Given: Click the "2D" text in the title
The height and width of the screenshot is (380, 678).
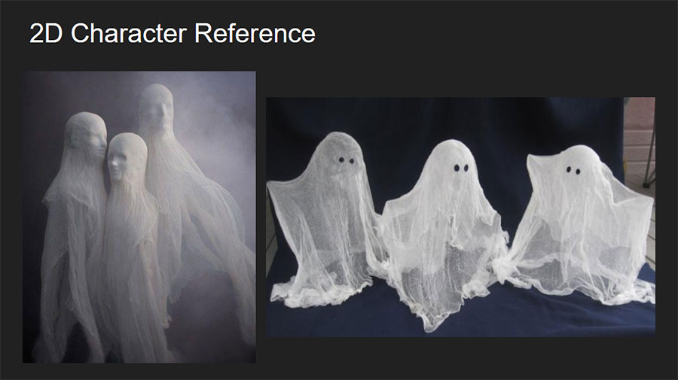Looking at the screenshot, I should tap(46, 33).
